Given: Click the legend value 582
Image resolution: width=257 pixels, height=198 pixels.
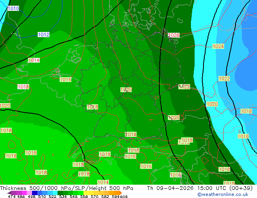Looking at the screenshot, I should coord(105,196).
